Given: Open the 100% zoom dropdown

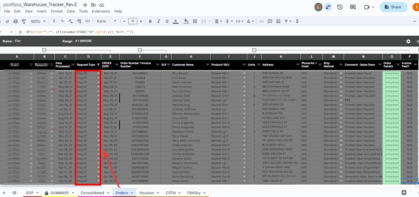Looking at the screenshot, I should point(38,21).
